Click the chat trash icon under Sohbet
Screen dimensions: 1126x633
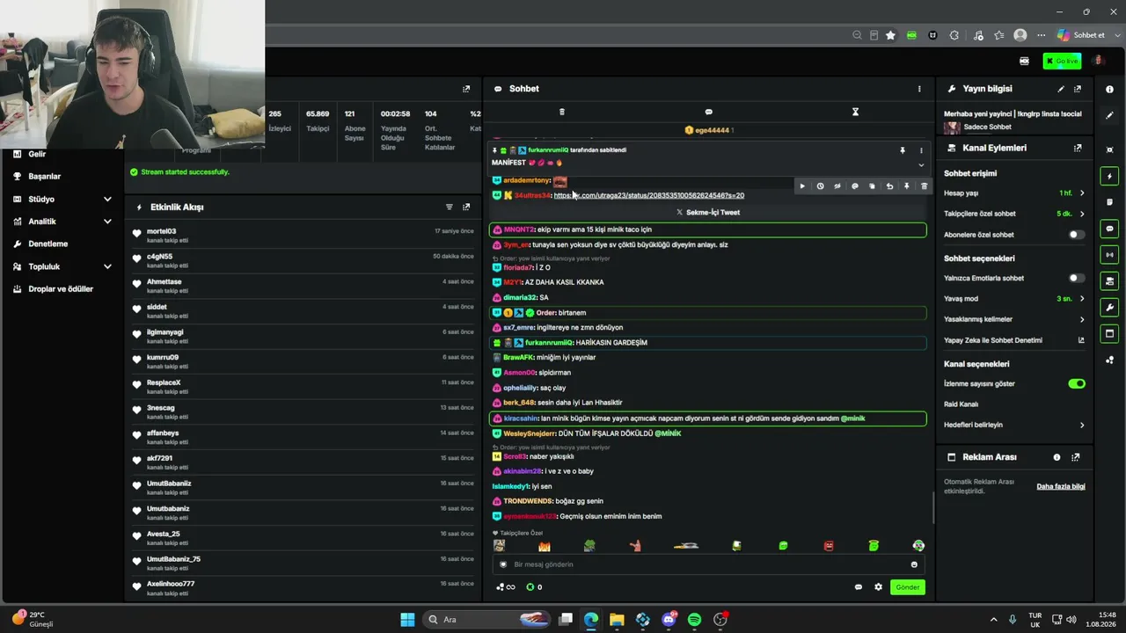click(x=562, y=112)
